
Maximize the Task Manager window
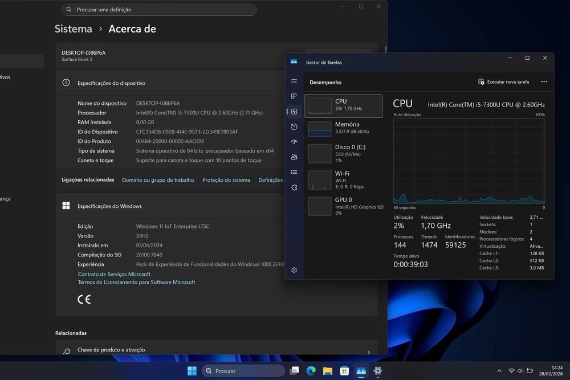coord(527,58)
